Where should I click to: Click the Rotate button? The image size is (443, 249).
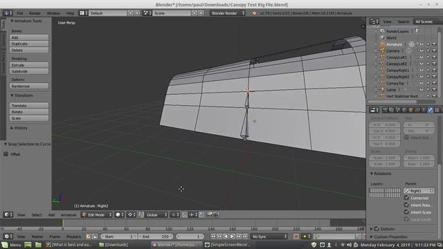coord(29,112)
